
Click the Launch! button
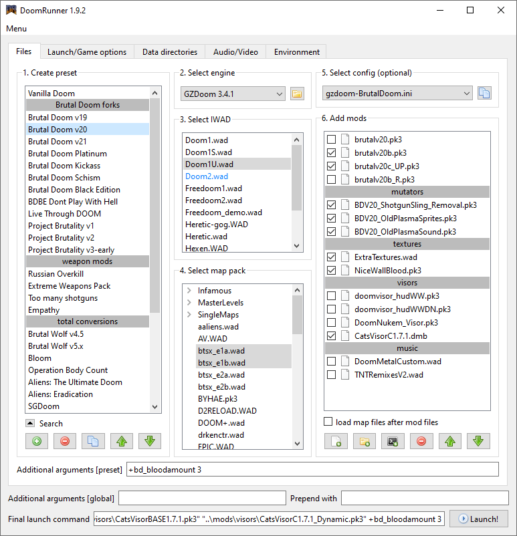(479, 519)
